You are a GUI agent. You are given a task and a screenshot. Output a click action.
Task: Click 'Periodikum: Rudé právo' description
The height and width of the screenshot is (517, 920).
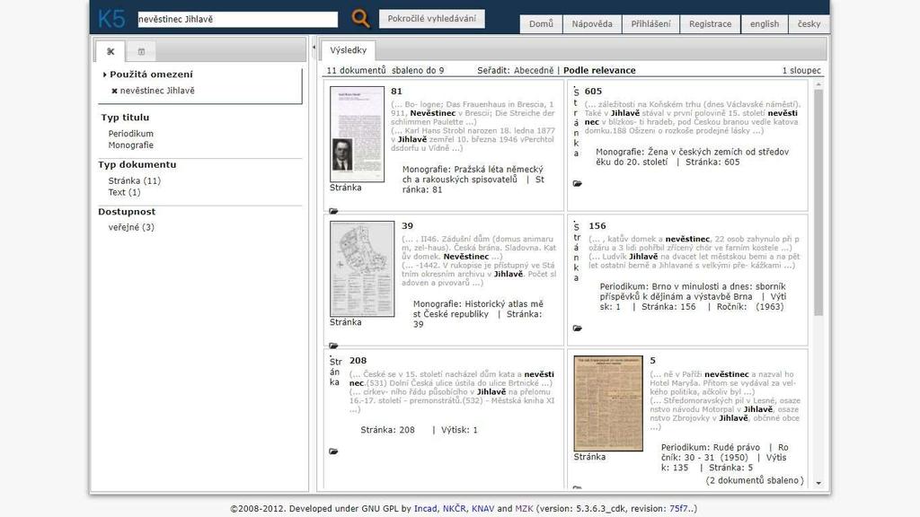click(x=725, y=457)
